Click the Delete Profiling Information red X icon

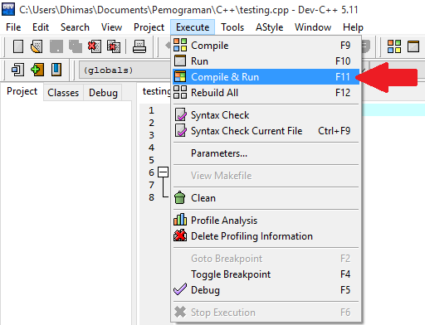tap(180, 235)
